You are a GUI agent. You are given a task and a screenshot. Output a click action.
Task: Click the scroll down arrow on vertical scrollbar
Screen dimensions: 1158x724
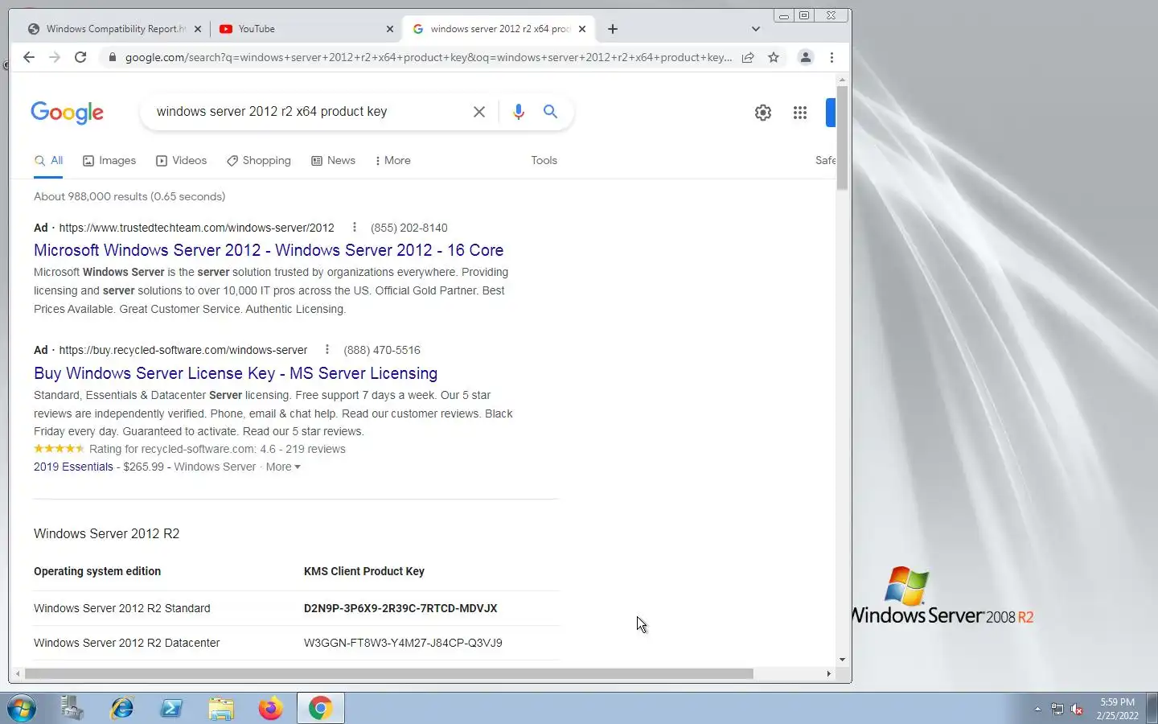pyautogui.click(x=842, y=660)
